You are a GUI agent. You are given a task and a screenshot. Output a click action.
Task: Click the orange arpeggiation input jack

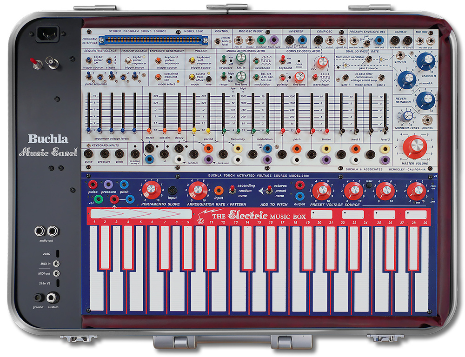[219, 191]
